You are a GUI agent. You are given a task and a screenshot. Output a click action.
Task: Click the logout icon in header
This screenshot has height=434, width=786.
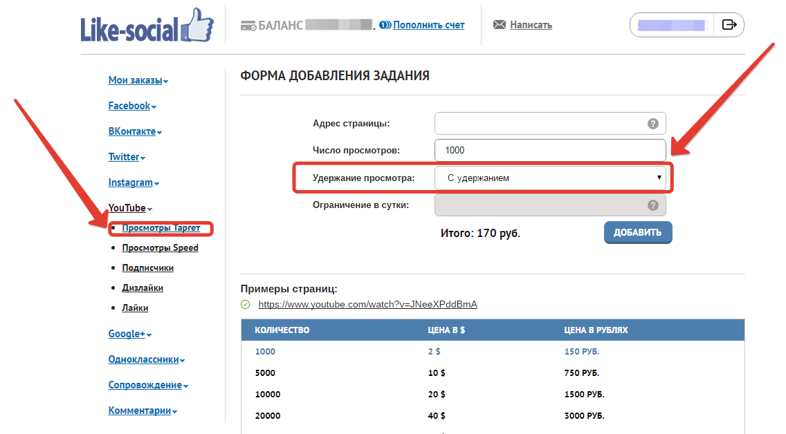coord(729,24)
